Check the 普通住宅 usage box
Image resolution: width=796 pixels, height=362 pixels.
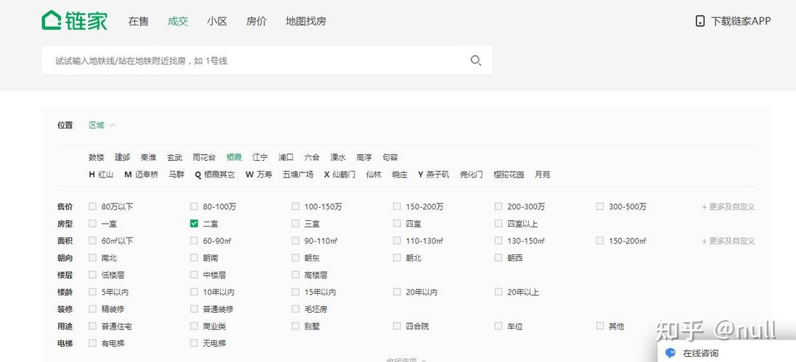[x=92, y=326]
